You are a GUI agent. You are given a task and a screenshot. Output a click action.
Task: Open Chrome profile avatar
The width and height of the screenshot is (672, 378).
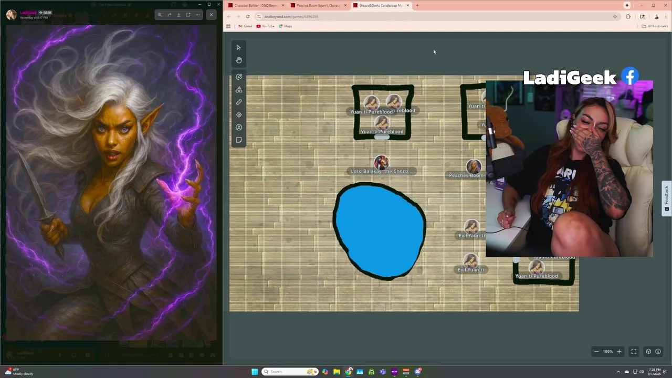point(656,16)
